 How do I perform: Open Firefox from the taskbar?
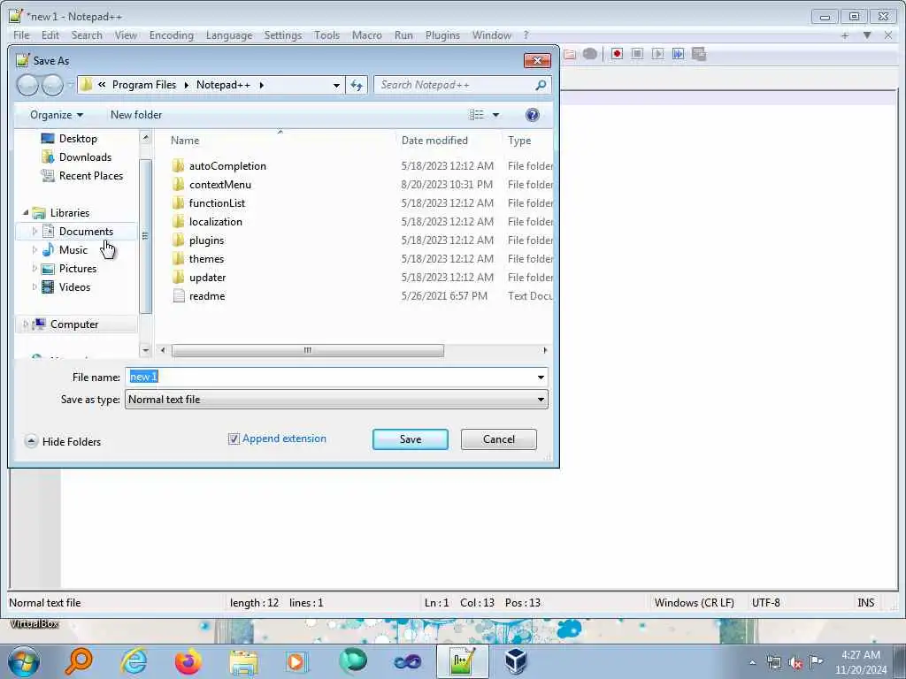click(x=188, y=661)
